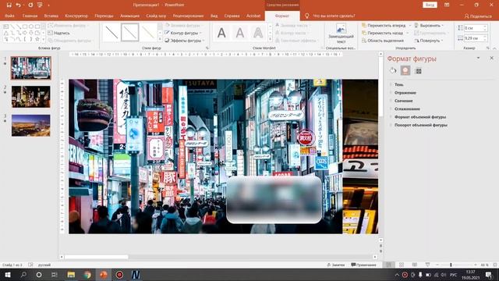This screenshot has height=281, width=499.
Task: Select slide 3 thumbnail in the slide panel
Action: pyautogui.click(x=31, y=126)
